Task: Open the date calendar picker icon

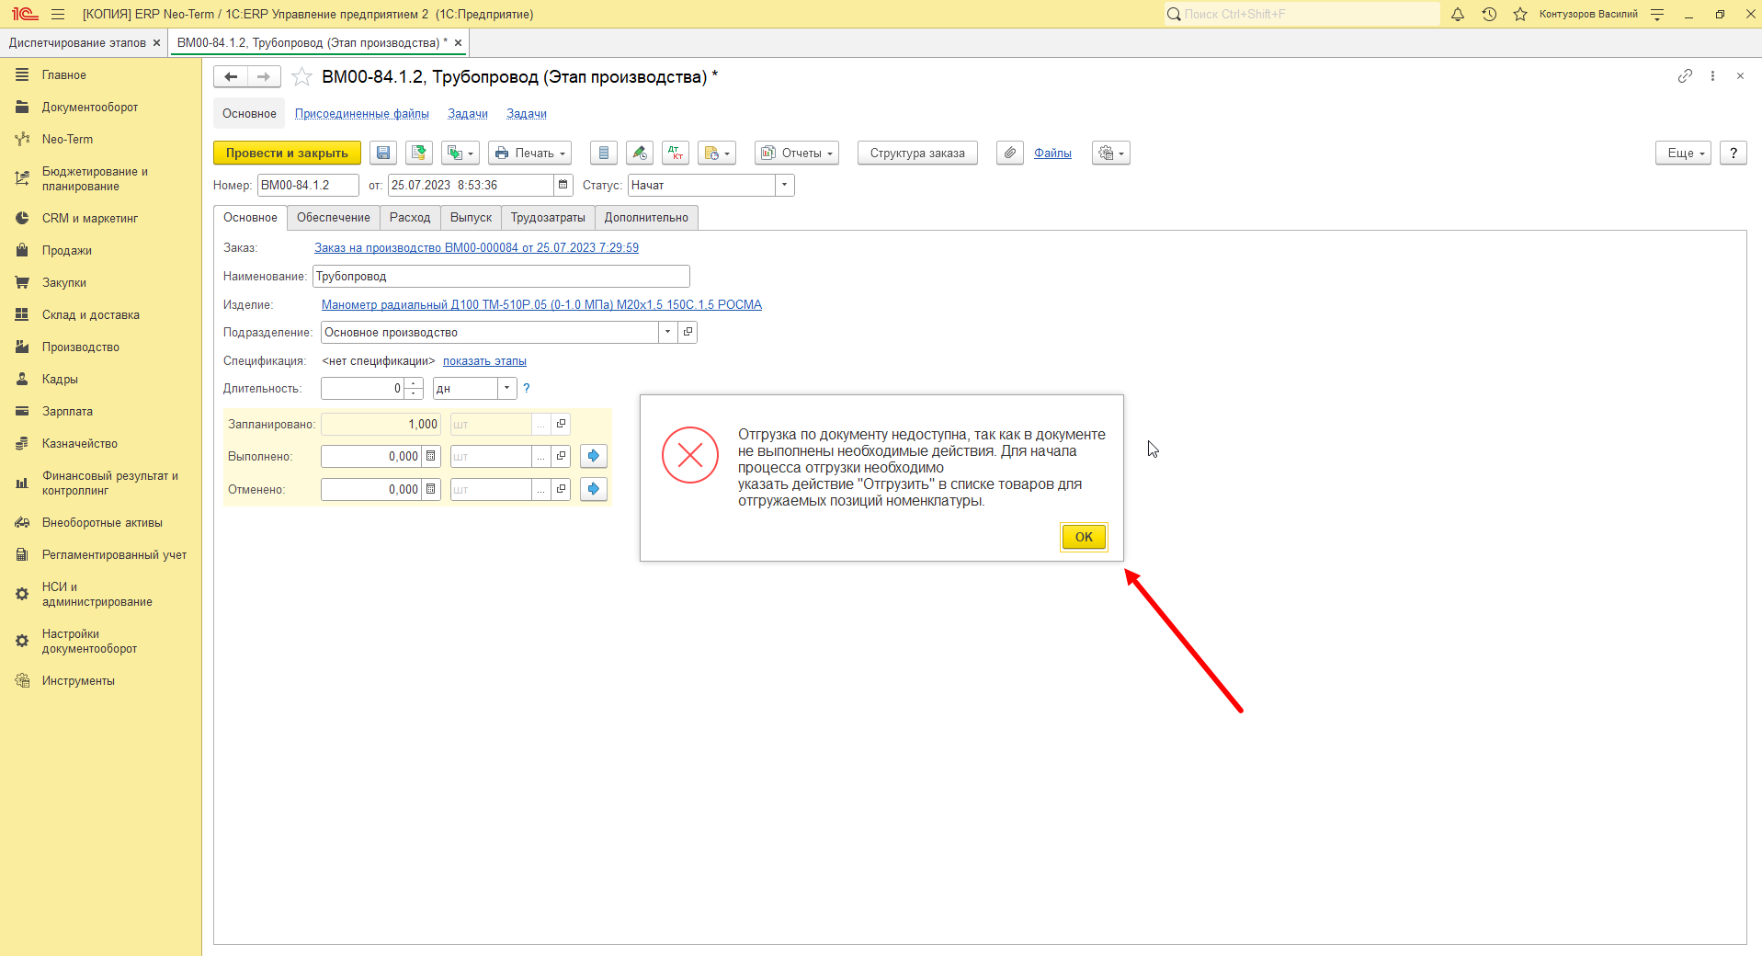Action: click(563, 185)
